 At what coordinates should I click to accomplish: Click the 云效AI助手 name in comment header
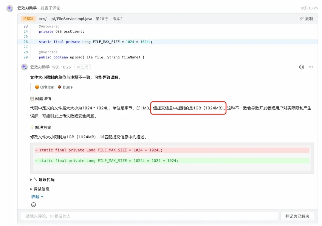(x=40, y=67)
